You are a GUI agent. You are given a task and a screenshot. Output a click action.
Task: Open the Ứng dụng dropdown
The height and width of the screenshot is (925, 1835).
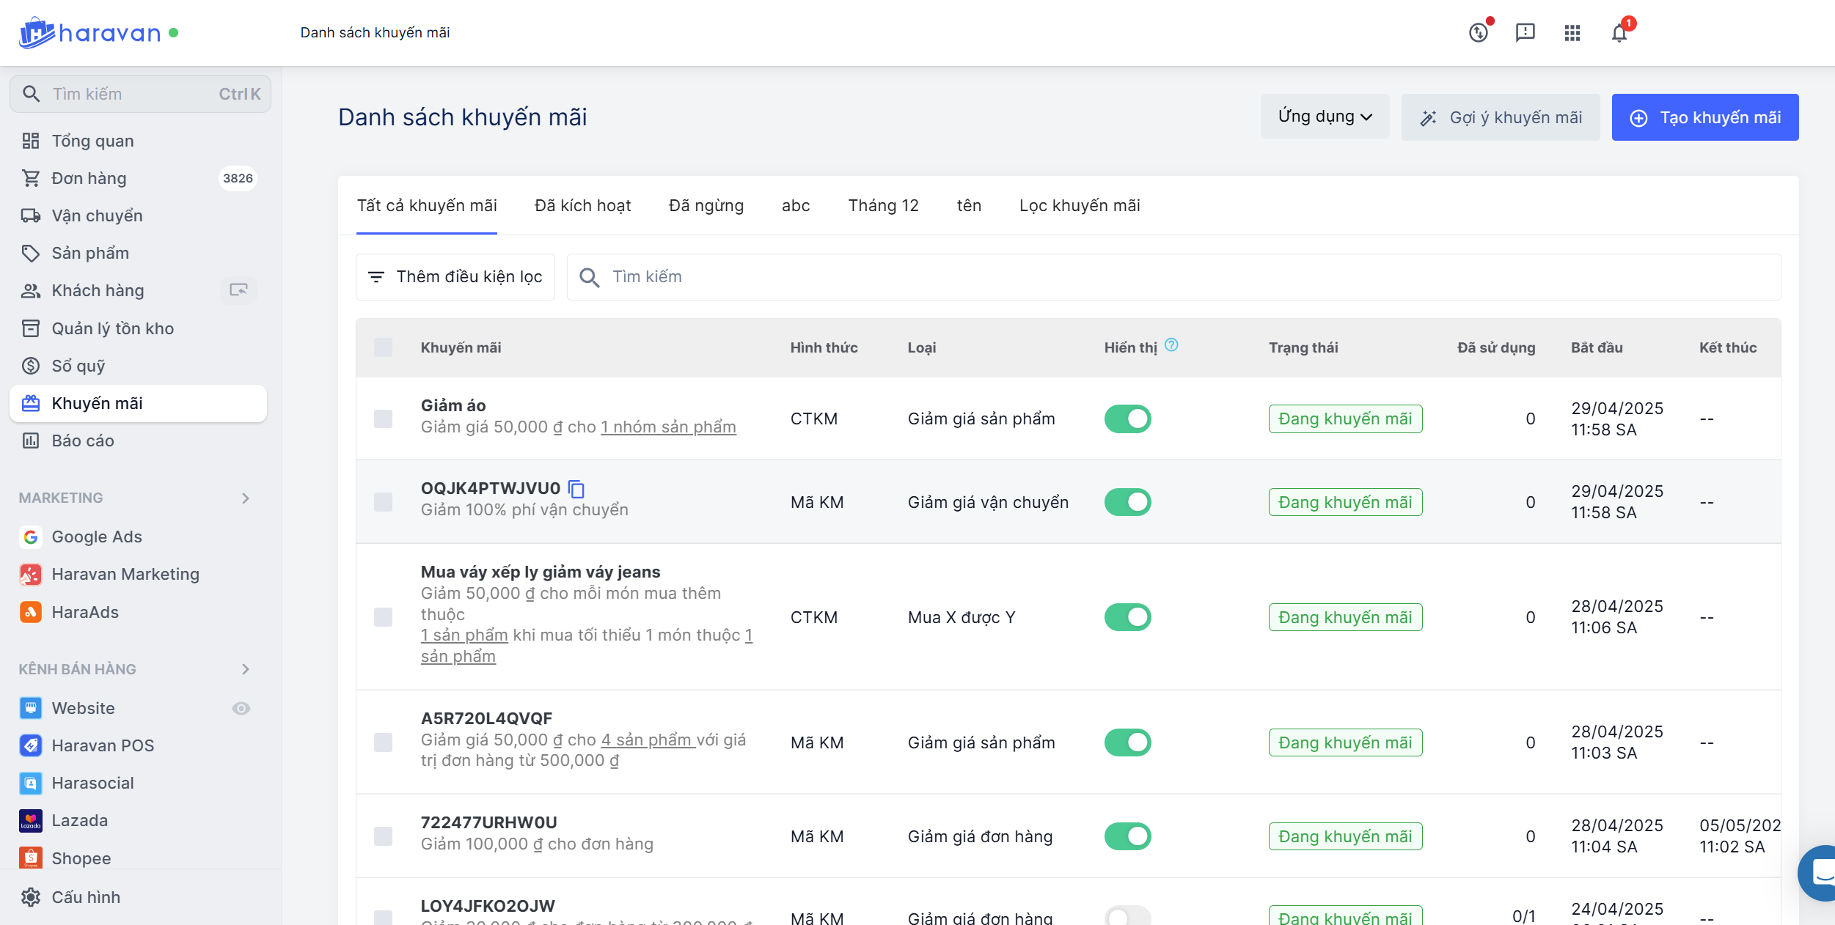1325,117
